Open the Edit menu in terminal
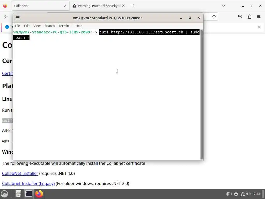 27,26
